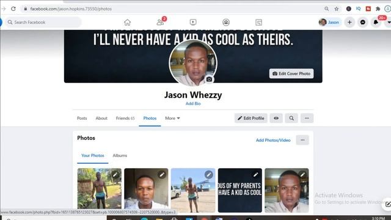Click the taskbar clock showing 3:10 PM

coord(378,218)
